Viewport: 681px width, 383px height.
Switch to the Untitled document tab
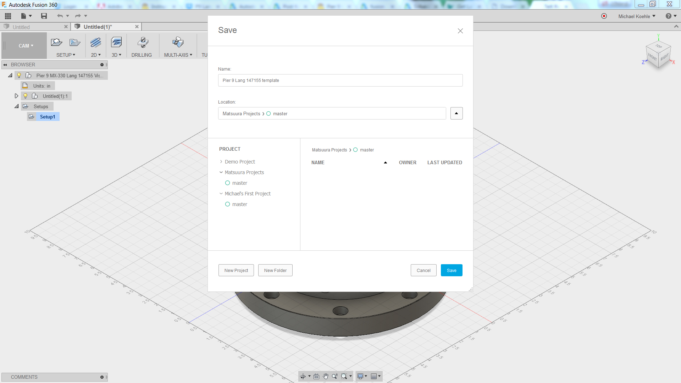point(21,27)
